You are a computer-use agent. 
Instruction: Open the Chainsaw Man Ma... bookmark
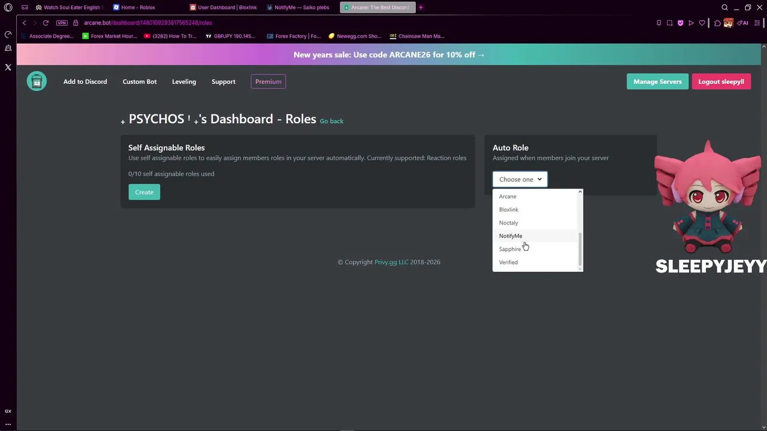coord(416,36)
